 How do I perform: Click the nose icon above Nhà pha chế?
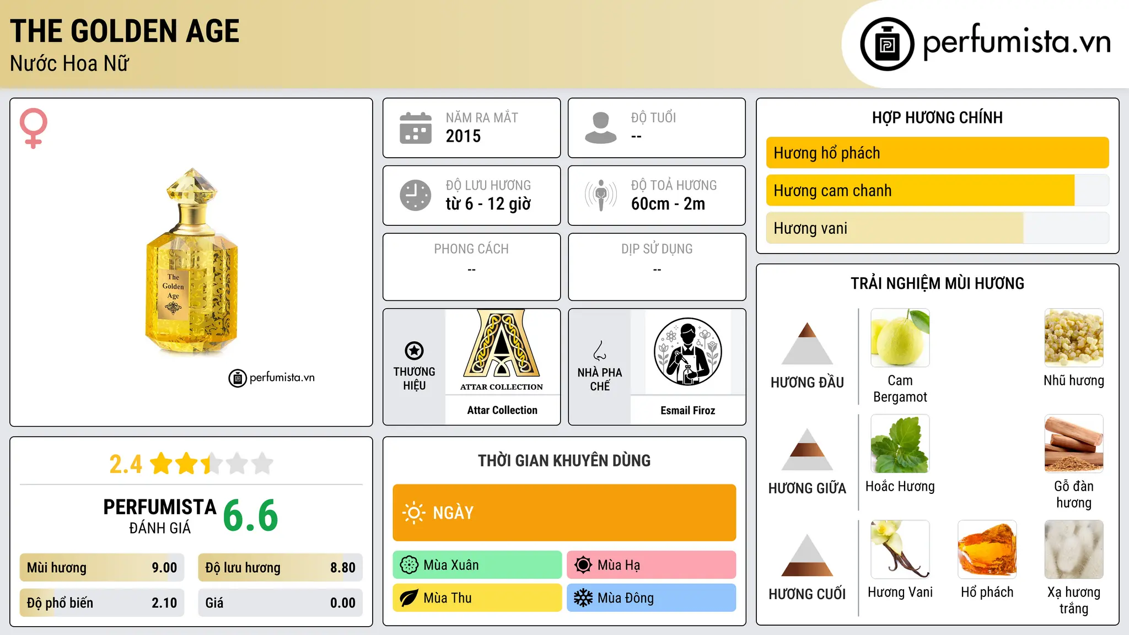click(600, 351)
